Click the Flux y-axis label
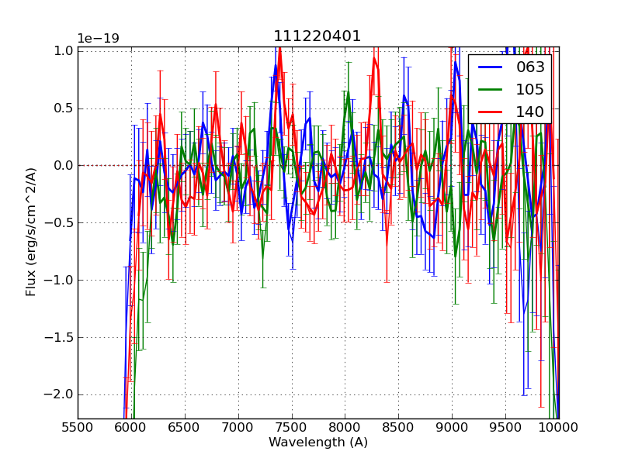Screen dimensions: 621x465 click(x=31, y=232)
